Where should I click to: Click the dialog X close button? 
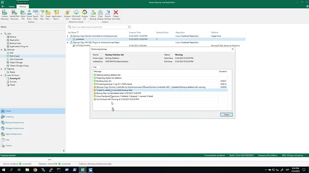point(233,49)
